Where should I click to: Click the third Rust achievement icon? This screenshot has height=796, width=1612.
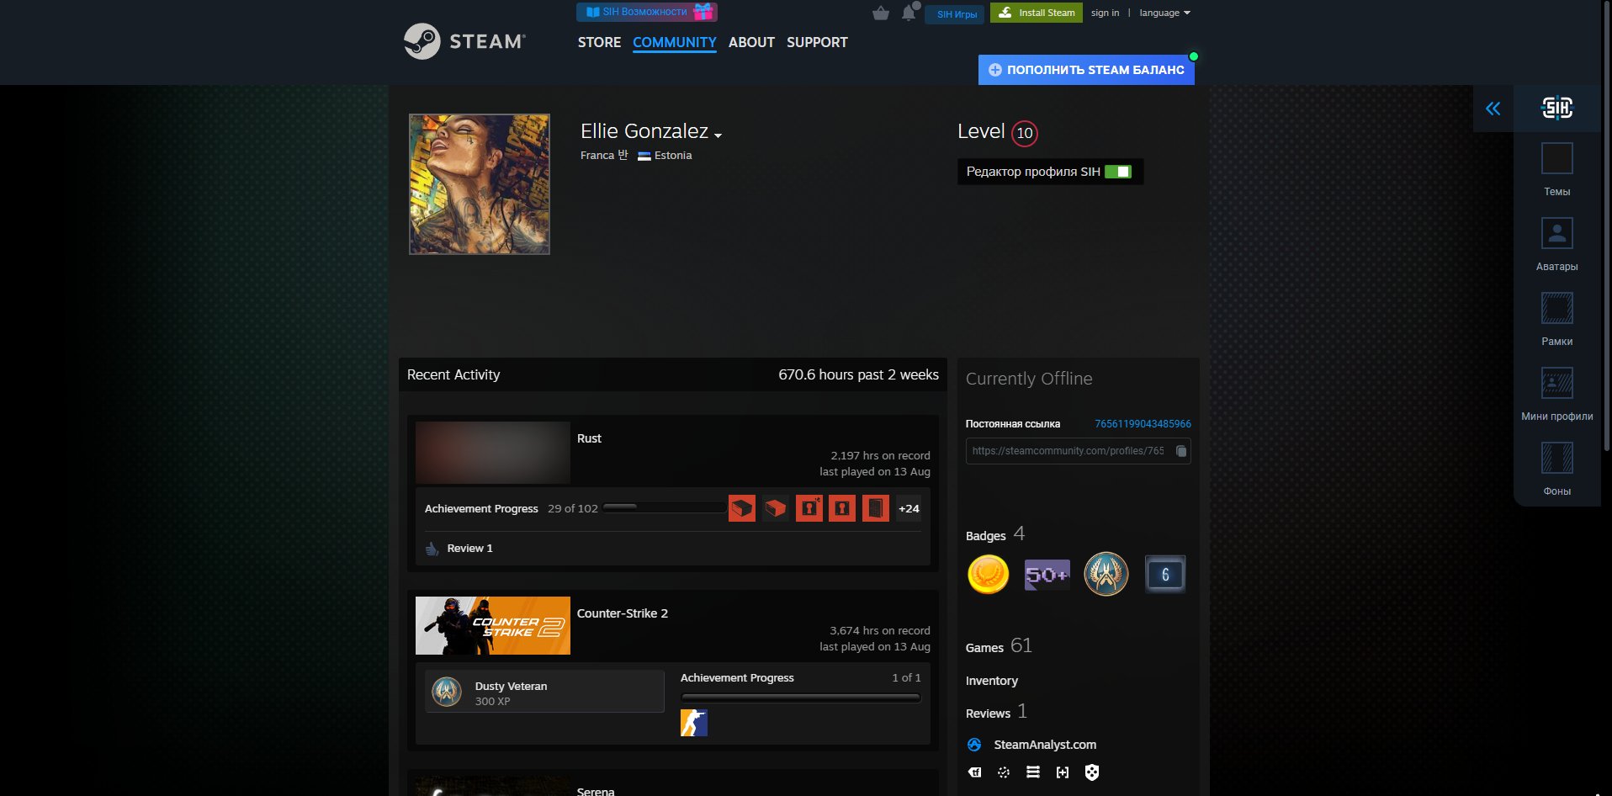(809, 508)
